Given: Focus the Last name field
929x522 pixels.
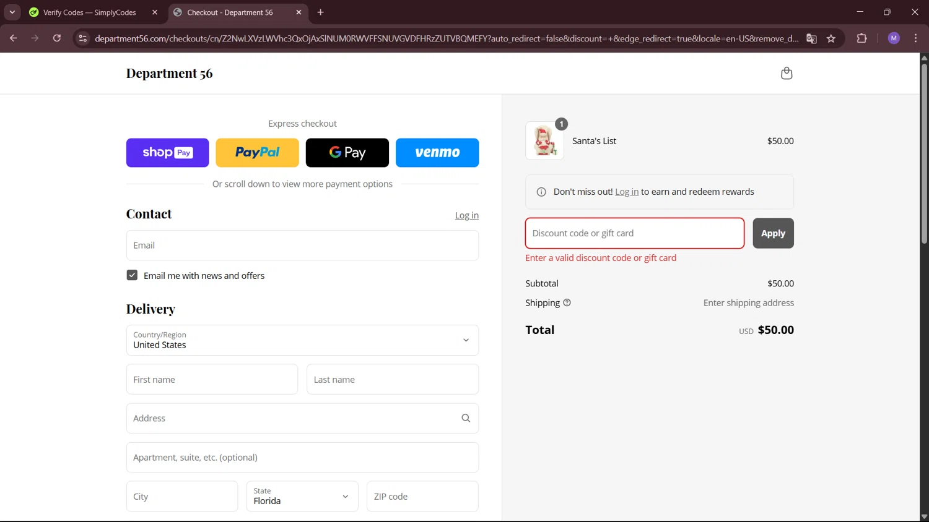Looking at the screenshot, I should tap(393, 379).
